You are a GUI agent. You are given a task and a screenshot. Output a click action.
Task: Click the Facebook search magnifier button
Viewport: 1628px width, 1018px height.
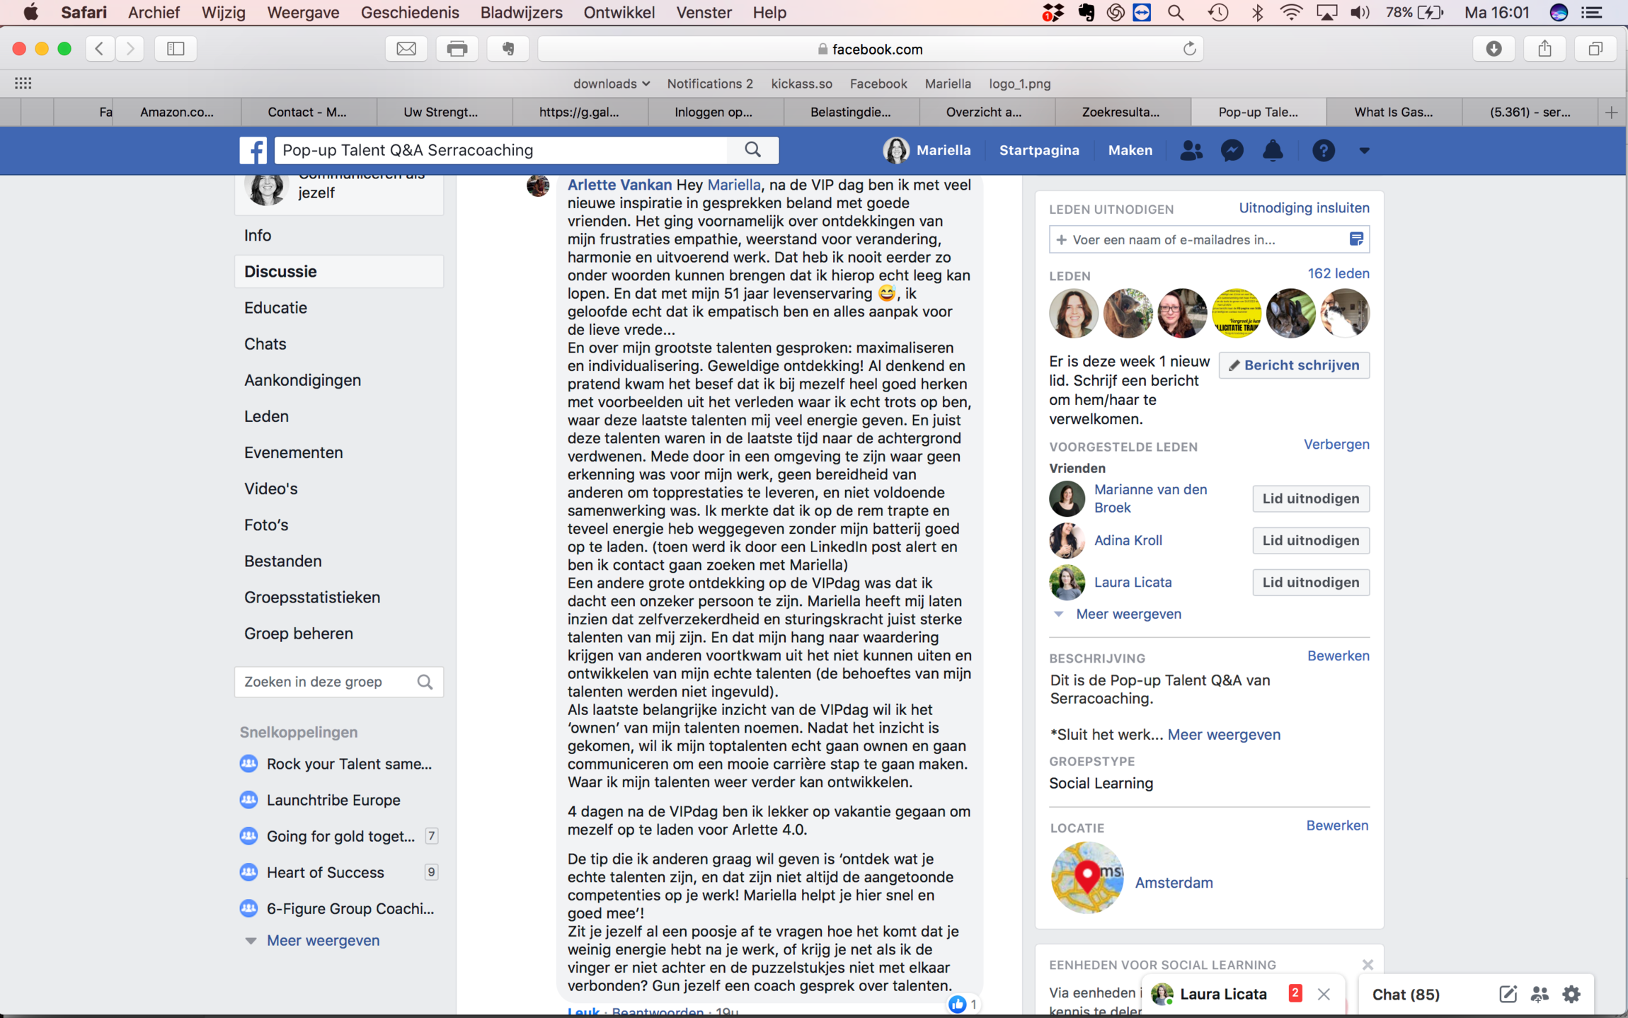[752, 150]
